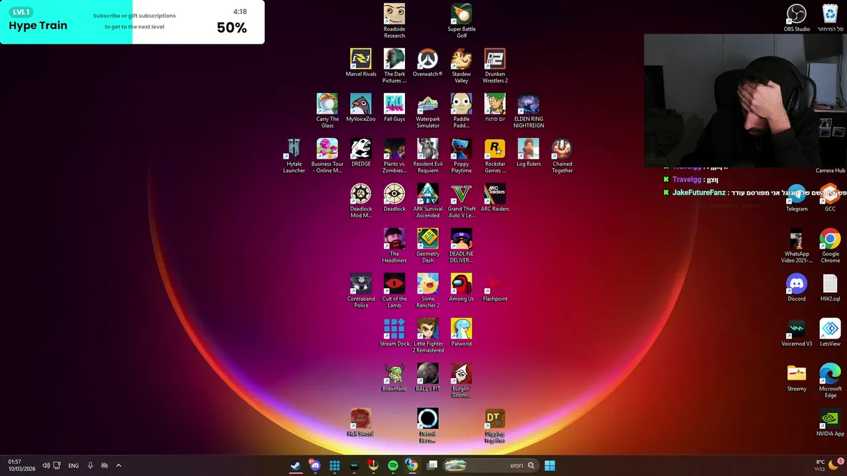Open The Dark Pictures shortcut
Image resolution: width=847 pixels, height=476 pixels.
394,65
